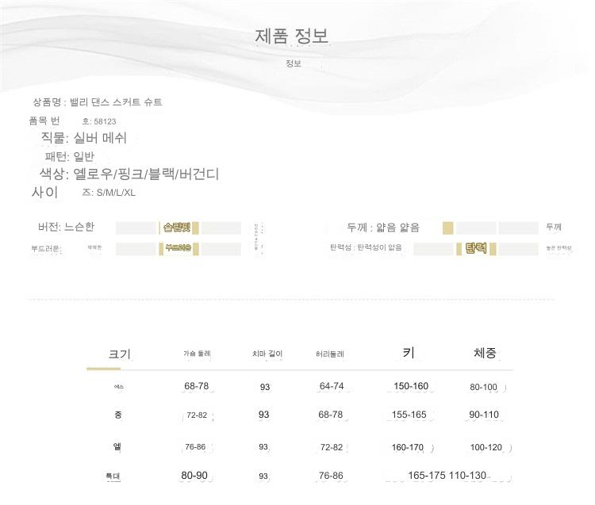Screen dimensions: 595x505
Task: Click the 체중 column header
Action: click(485, 353)
